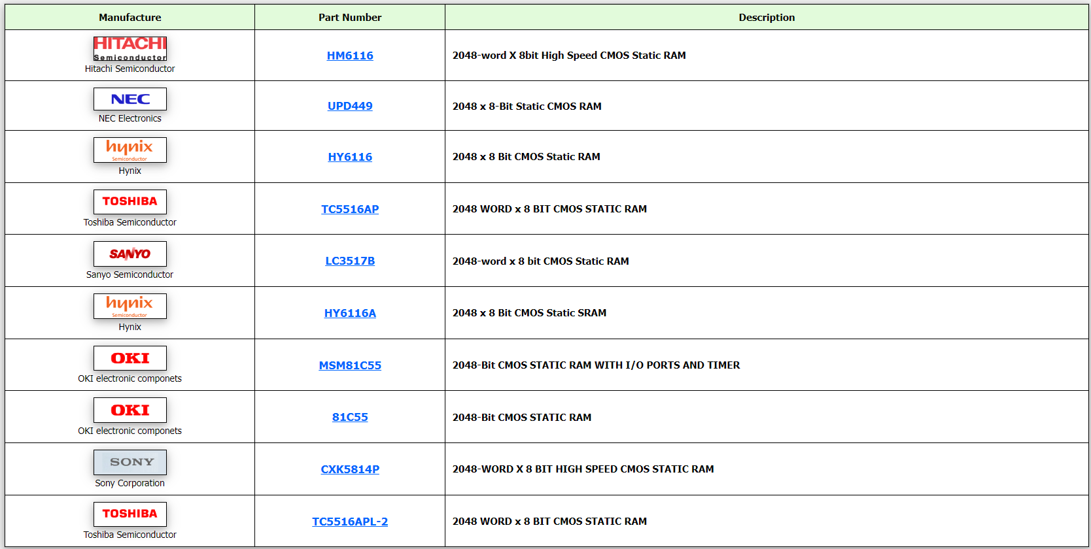Click the CXK5814P HIGH SPEED description
Screen dimensions: 1091x549
tap(583, 469)
